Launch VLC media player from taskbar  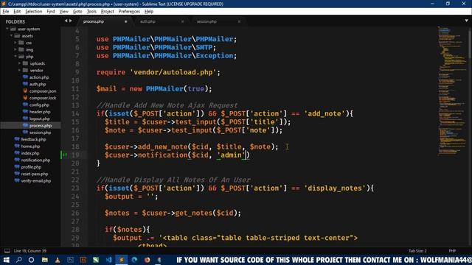tap(58, 260)
